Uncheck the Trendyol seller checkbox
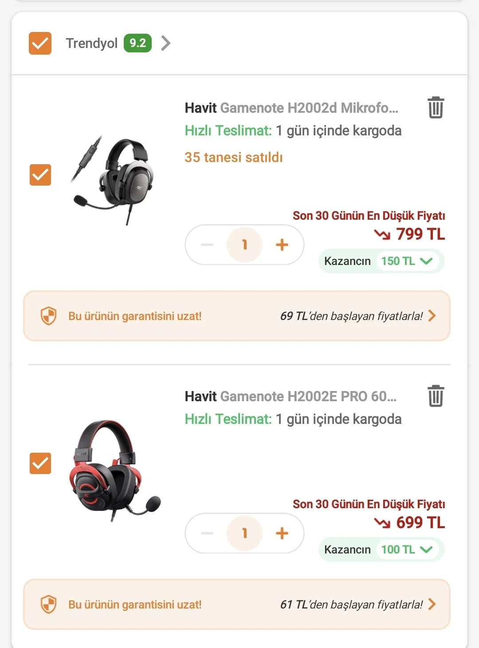479x648 pixels. click(40, 43)
